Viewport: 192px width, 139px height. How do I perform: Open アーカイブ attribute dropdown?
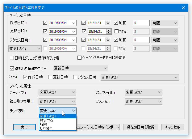(57, 92)
